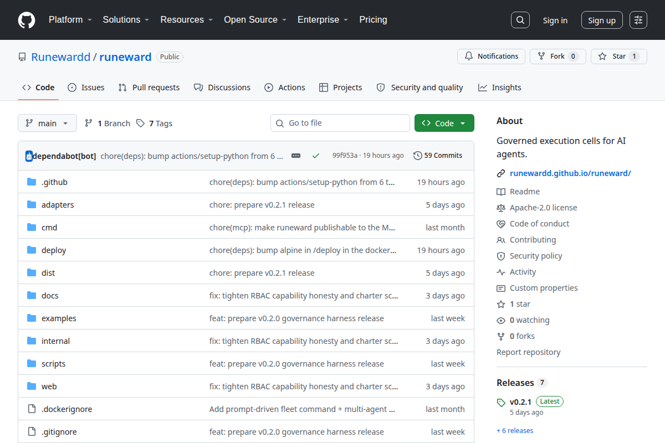
Task: Click the Fork button
Action: pyautogui.click(x=557, y=56)
